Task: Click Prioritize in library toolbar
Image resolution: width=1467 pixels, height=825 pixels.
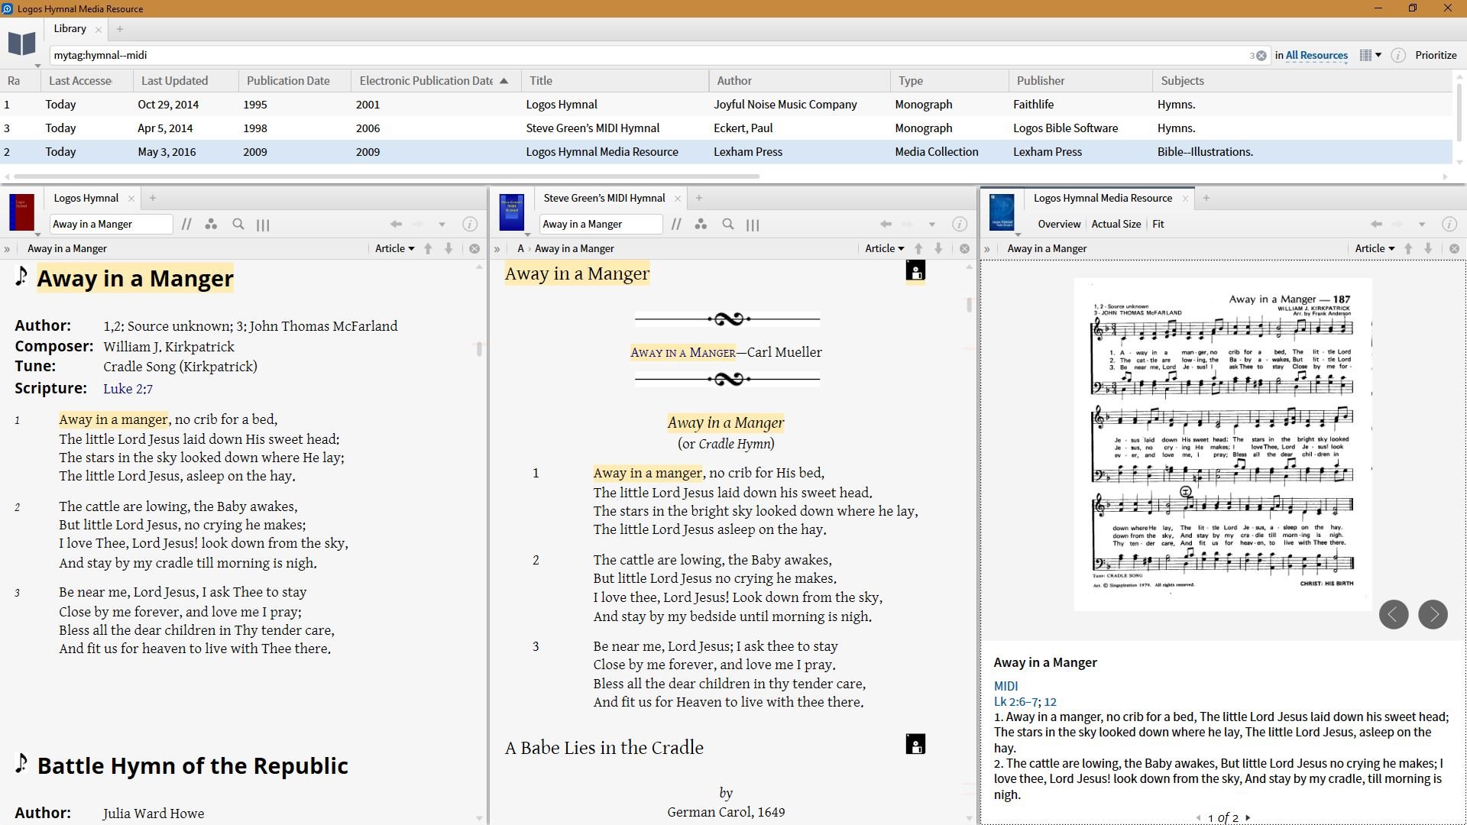Action: coord(1436,55)
